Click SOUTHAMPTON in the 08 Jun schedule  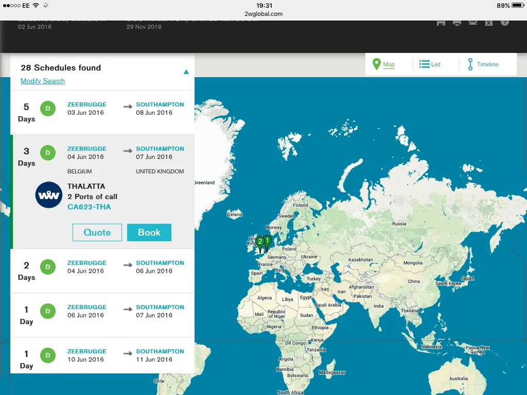(x=160, y=104)
